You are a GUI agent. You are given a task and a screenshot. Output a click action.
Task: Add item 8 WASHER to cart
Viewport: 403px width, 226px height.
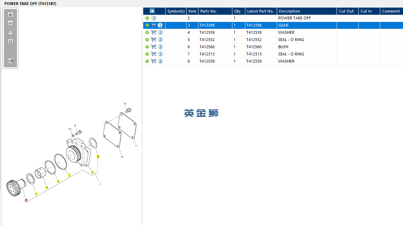pyautogui.click(x=154, y=61)
